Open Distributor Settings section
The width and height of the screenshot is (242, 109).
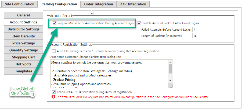click(x=23, y=29)
